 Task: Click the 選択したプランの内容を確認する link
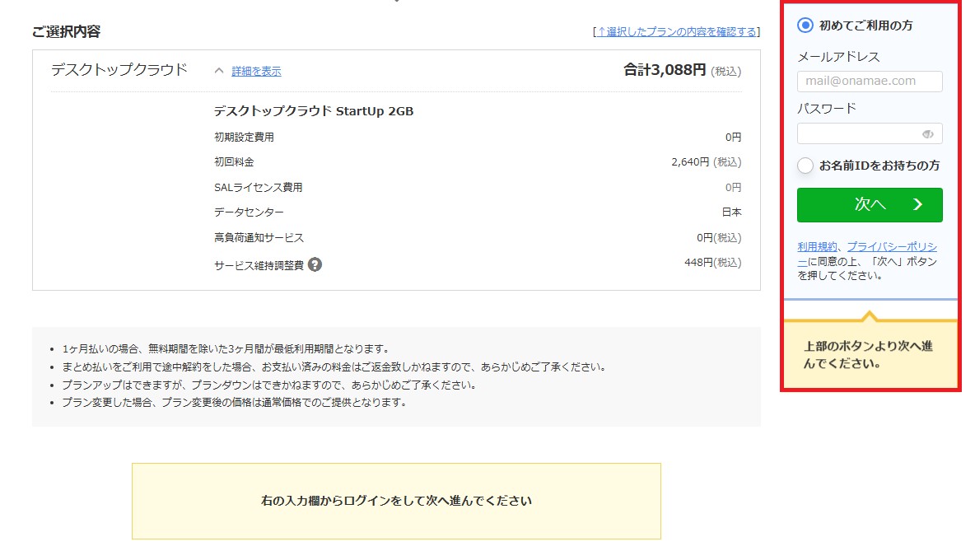pos(676,32)
